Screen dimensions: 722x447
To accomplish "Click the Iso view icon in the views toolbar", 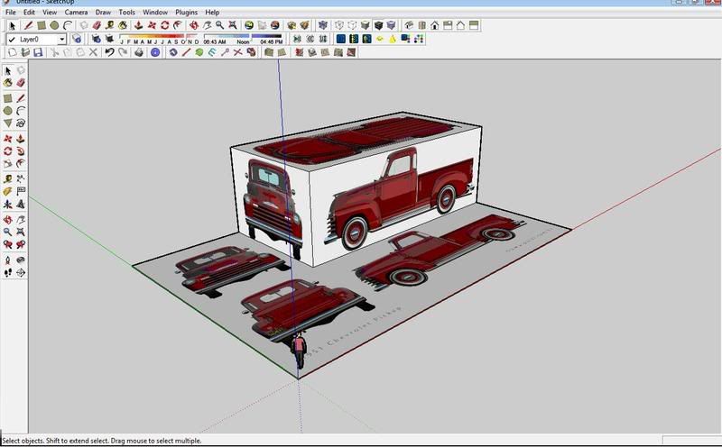I will click(408, 25).
